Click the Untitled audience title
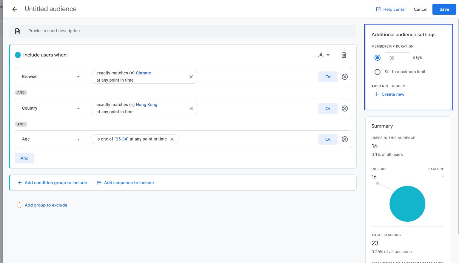 pyautogui.click(x=50, y=9)
